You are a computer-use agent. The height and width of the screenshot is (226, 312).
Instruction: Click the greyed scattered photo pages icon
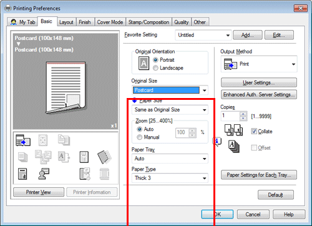pos(43,157)
